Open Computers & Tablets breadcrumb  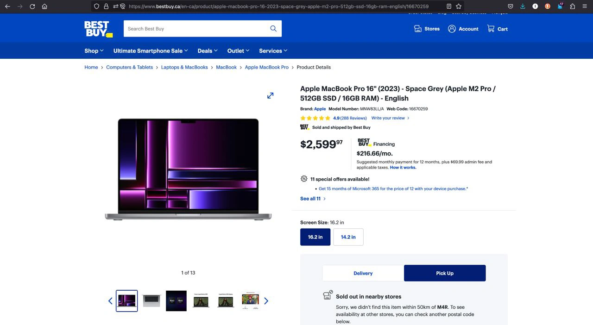(130, 67)
